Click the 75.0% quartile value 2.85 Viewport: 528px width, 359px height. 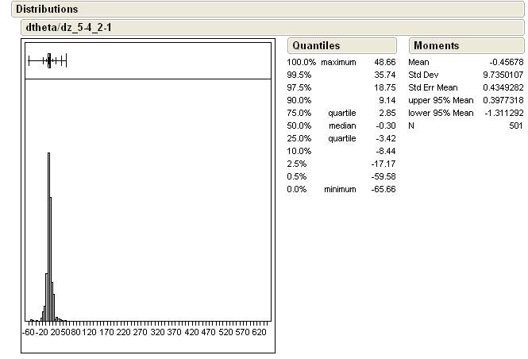387,113
